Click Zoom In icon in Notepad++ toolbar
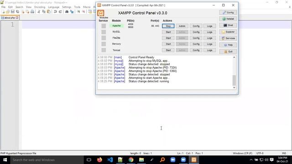The height and width of the screenshot is (164, 292). point(78,12)
